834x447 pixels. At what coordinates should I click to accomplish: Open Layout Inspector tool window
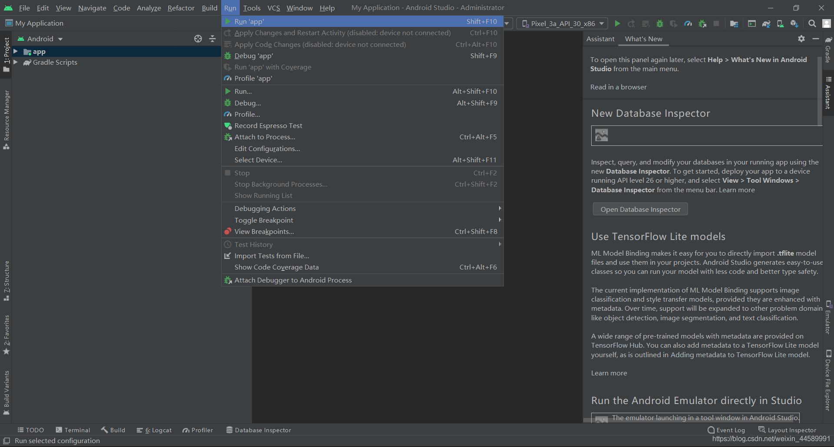coord(787,430)
